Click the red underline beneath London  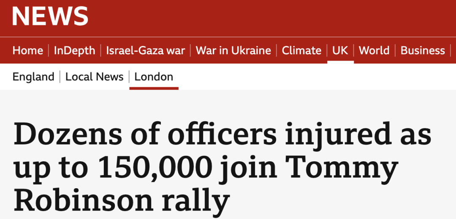click(x=154, y=88)
